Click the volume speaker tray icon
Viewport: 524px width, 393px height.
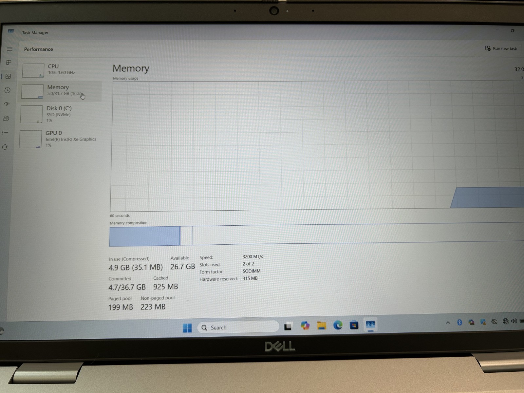[514, 321]
